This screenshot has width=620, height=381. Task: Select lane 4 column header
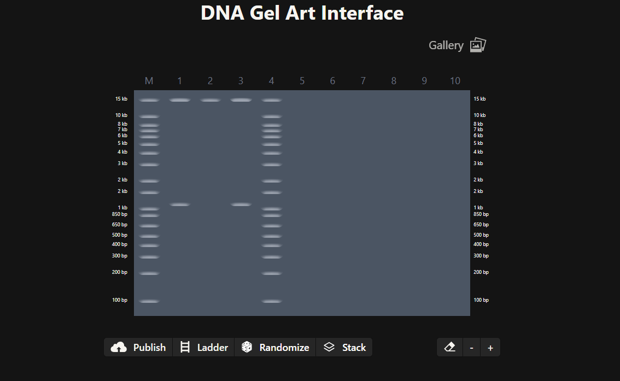pyautogui.click(x=271, y=81)
